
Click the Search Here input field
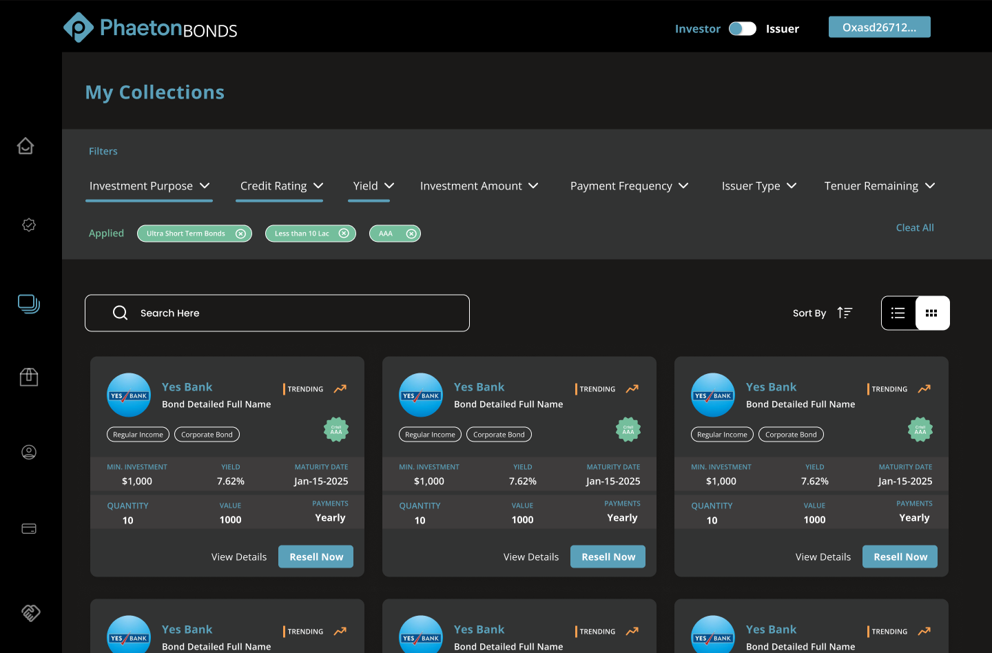point(277,313)
